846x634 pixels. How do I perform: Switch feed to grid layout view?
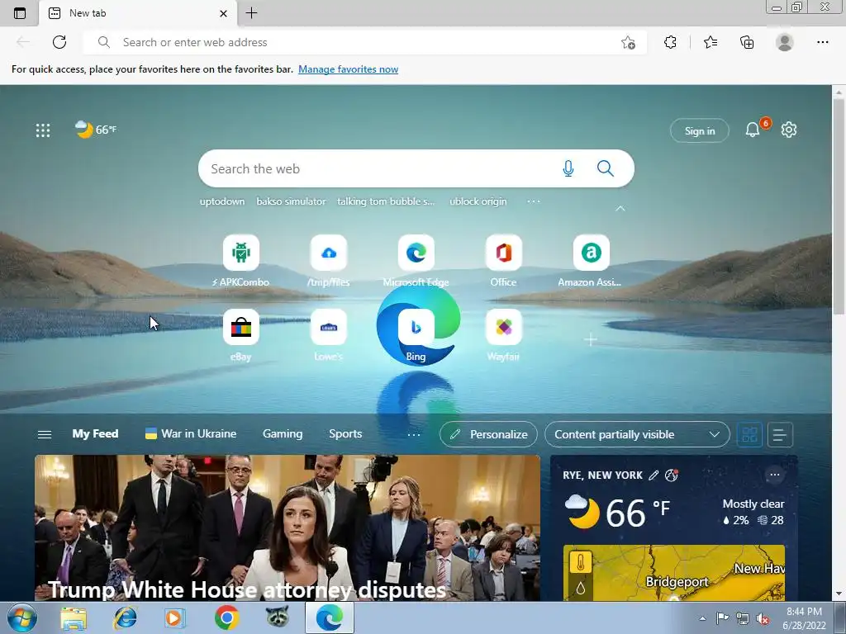click(749, 434)
